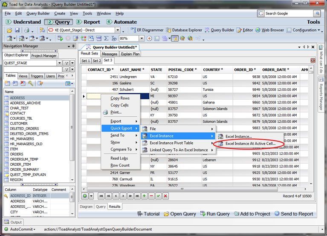Click the first record navigation button

coord(101,196)
